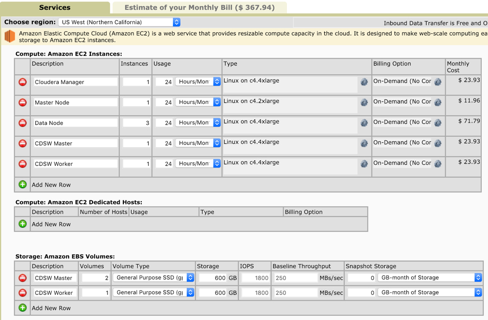Viewport: 488px width, 320px height.
Task: Open Volume Type dropdown for CDSW Worker
Action: tap(153, 292)
